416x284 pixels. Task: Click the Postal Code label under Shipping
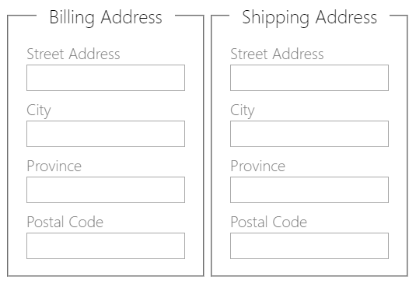tap(269, 223)
